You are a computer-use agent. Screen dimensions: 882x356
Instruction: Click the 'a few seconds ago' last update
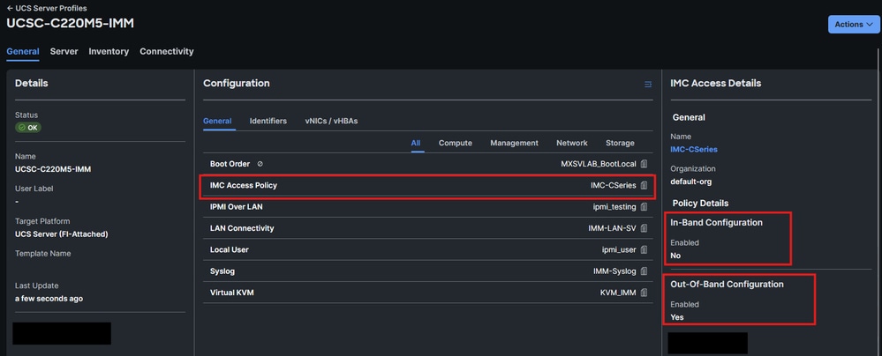coord(49,298)
